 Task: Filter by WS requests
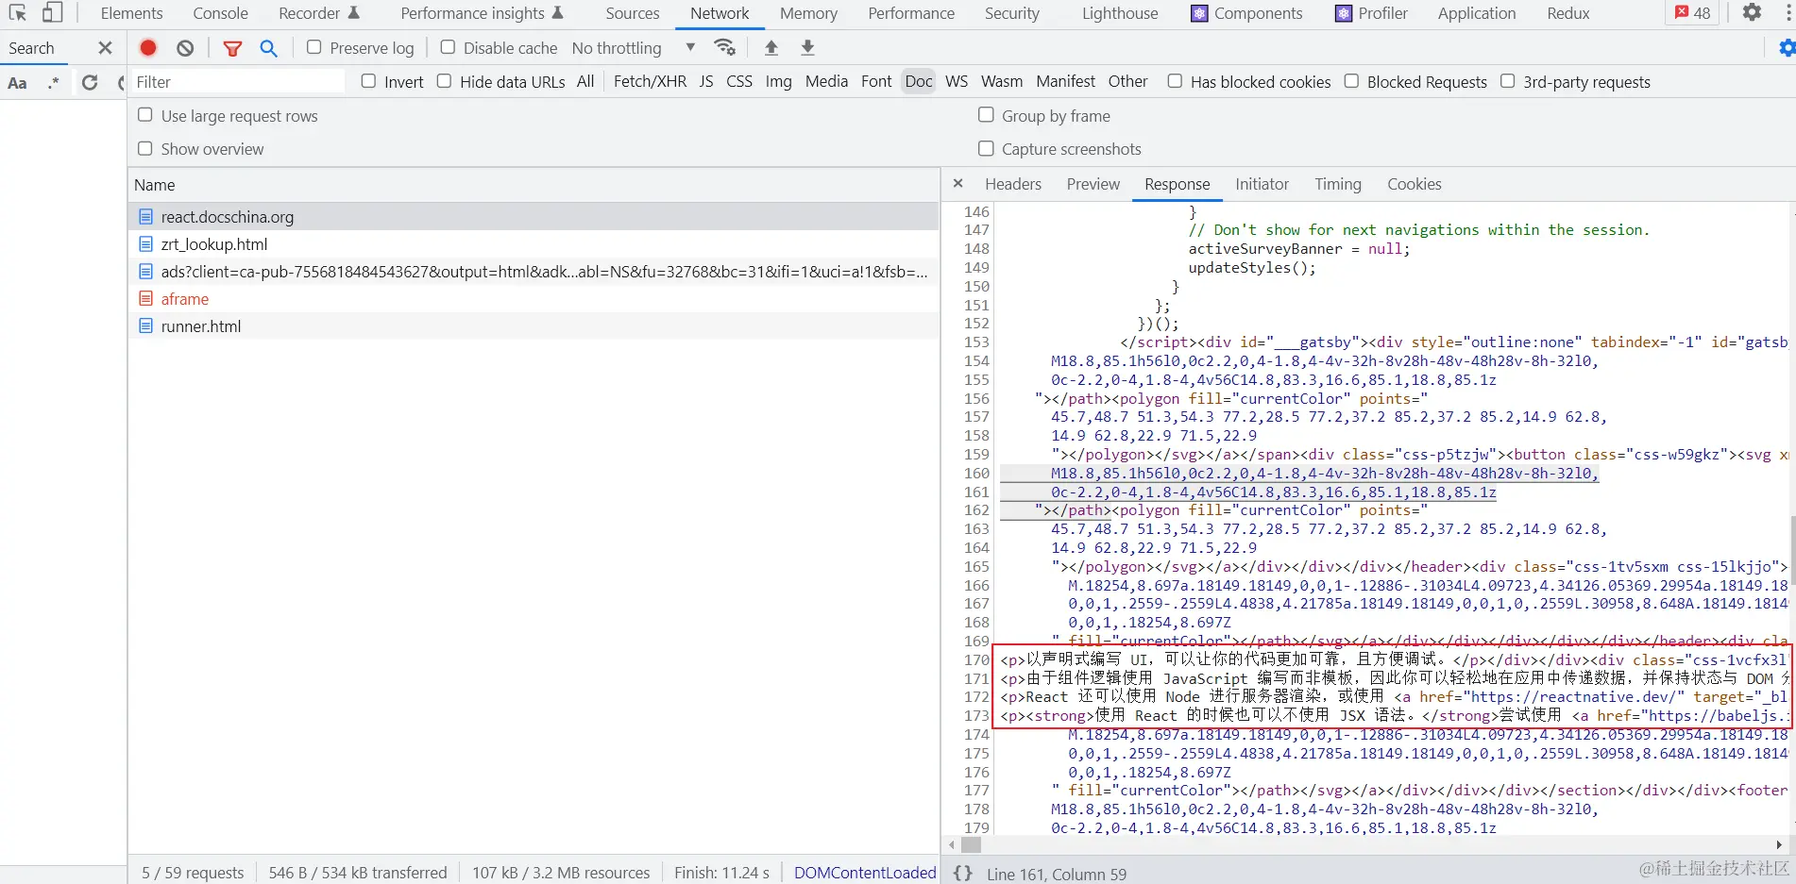[x=957, y=82]
